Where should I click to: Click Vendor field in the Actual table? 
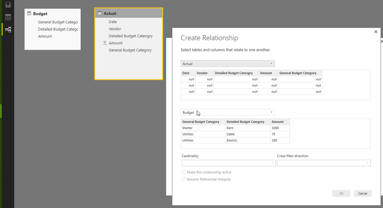click(x=115, y=29)
